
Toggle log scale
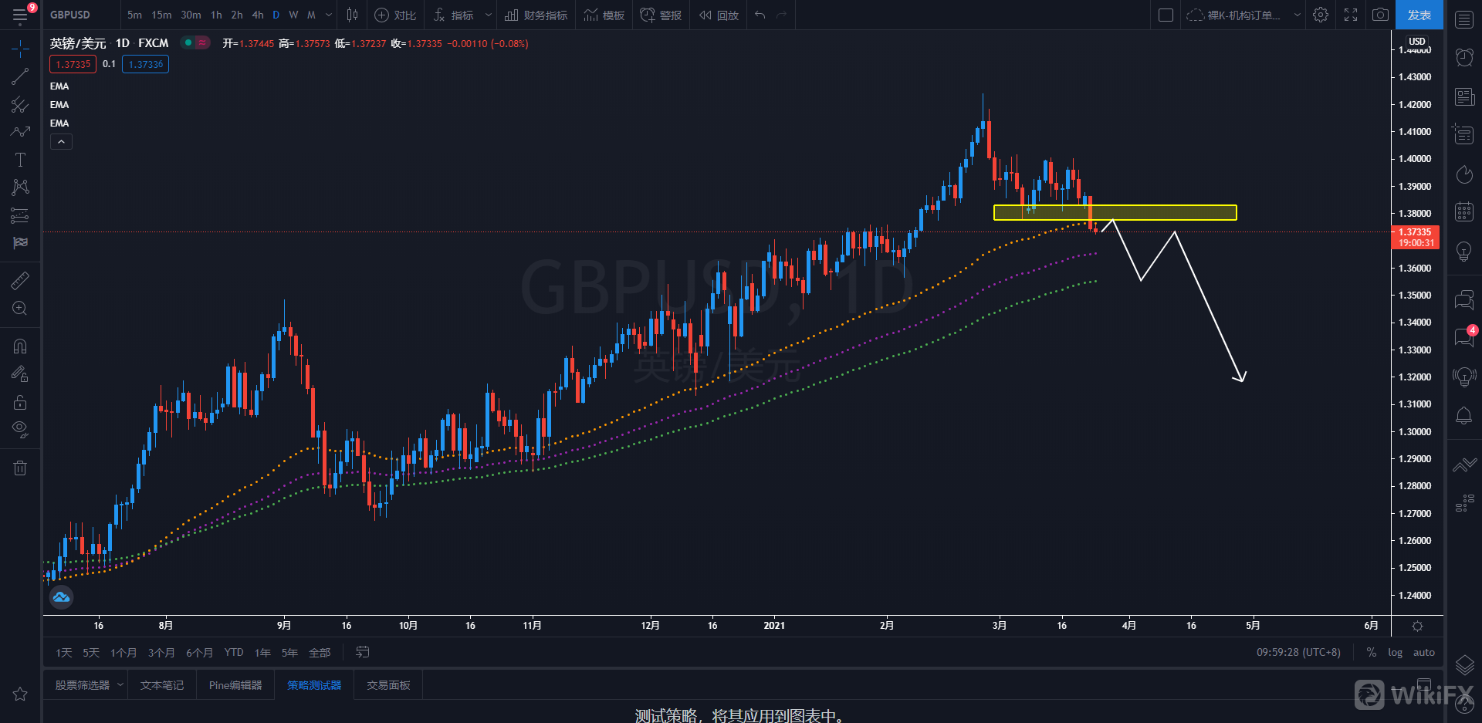click(1395, 652)
